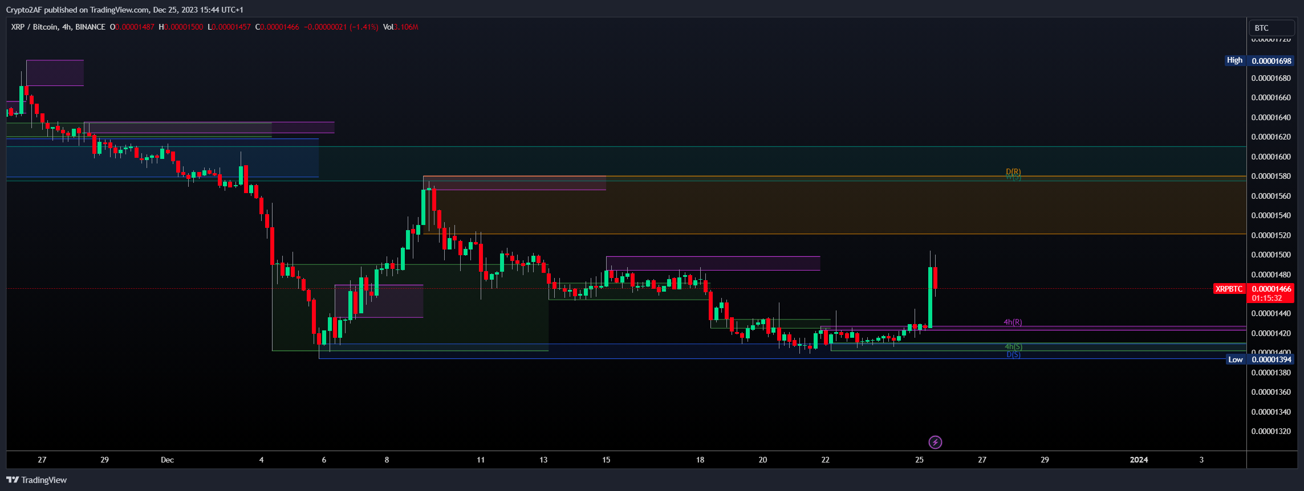Image resolution: width=1304 pixels, height=491 pixels.
Task: Click the 0.00001680 price axis label
Action: 1271,78
